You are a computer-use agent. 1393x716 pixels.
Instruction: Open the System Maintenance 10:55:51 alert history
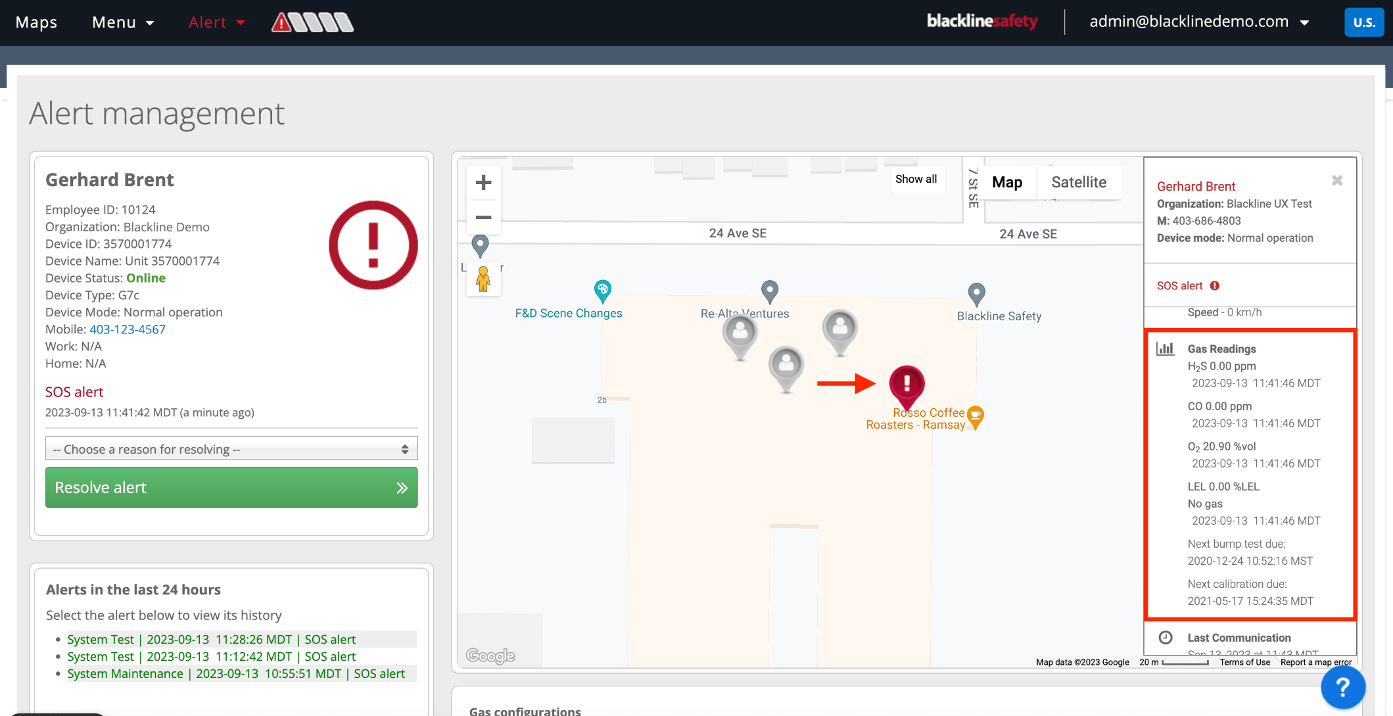[236, 673]
